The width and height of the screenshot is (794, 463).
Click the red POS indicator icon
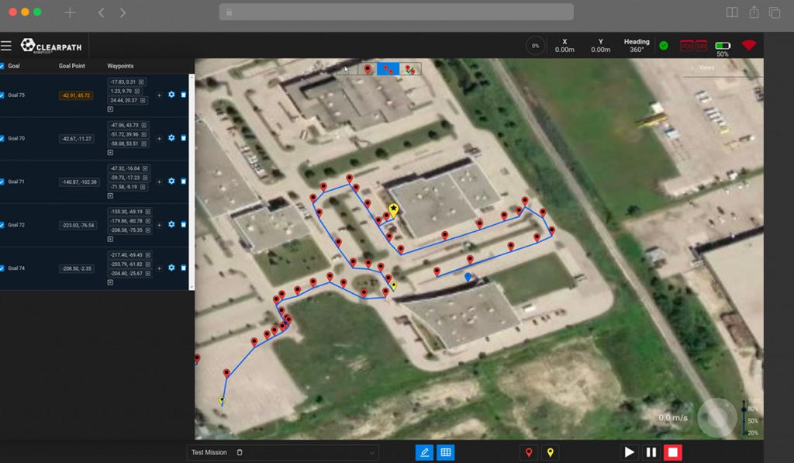(x=686, y=46)
